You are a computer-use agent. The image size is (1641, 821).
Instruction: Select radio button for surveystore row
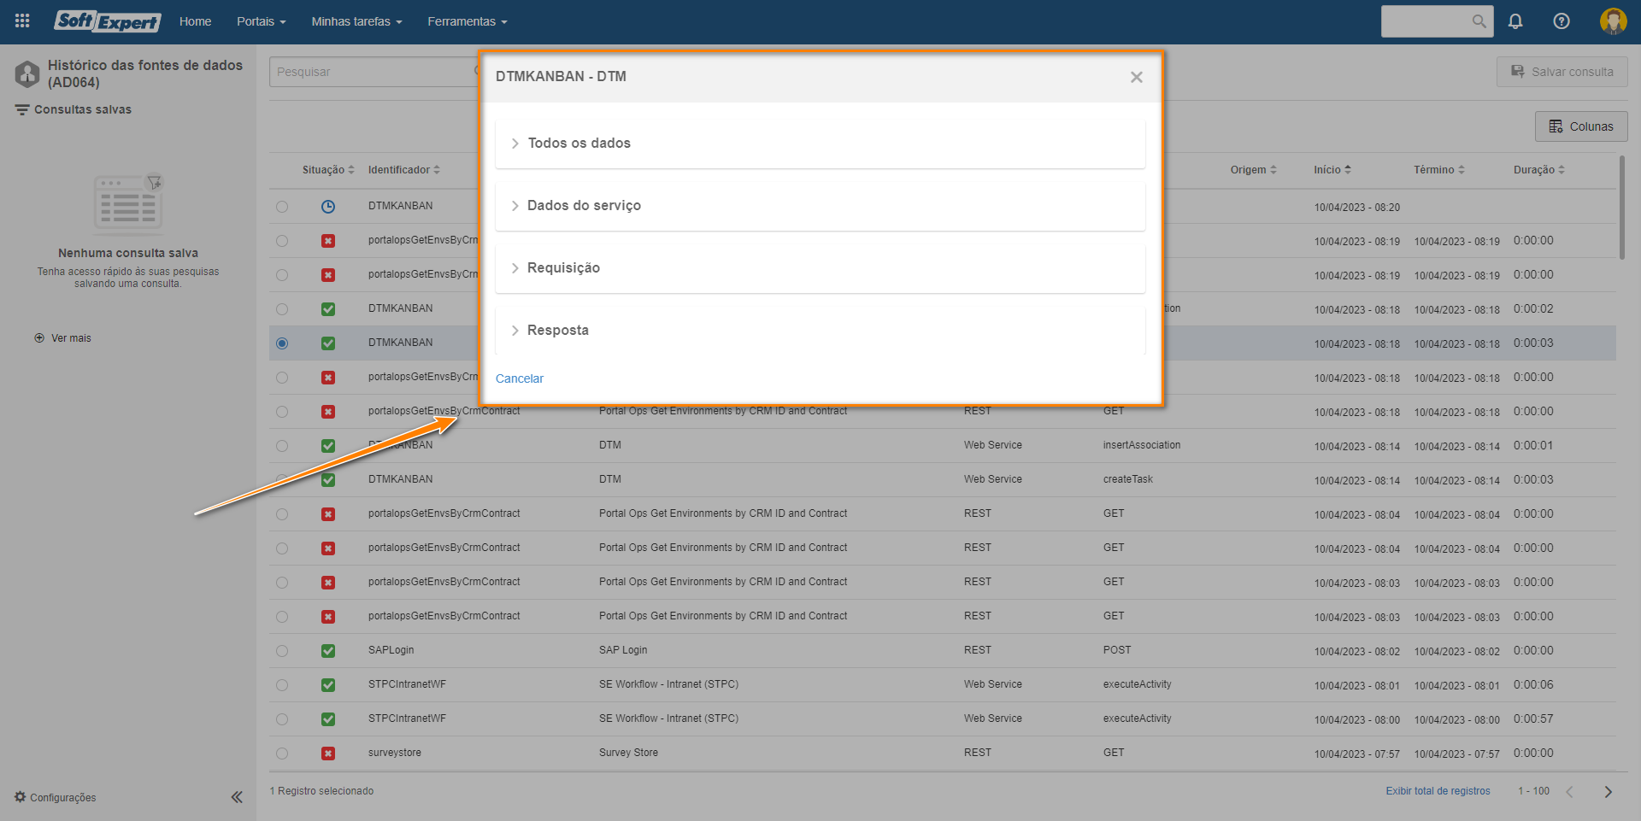282,754
